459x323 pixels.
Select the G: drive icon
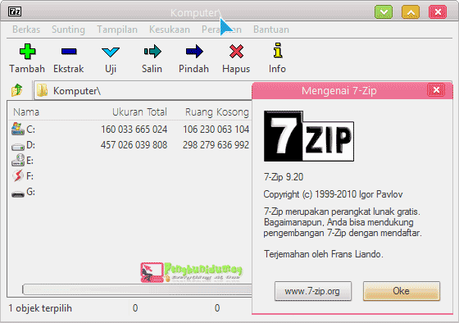18,193
